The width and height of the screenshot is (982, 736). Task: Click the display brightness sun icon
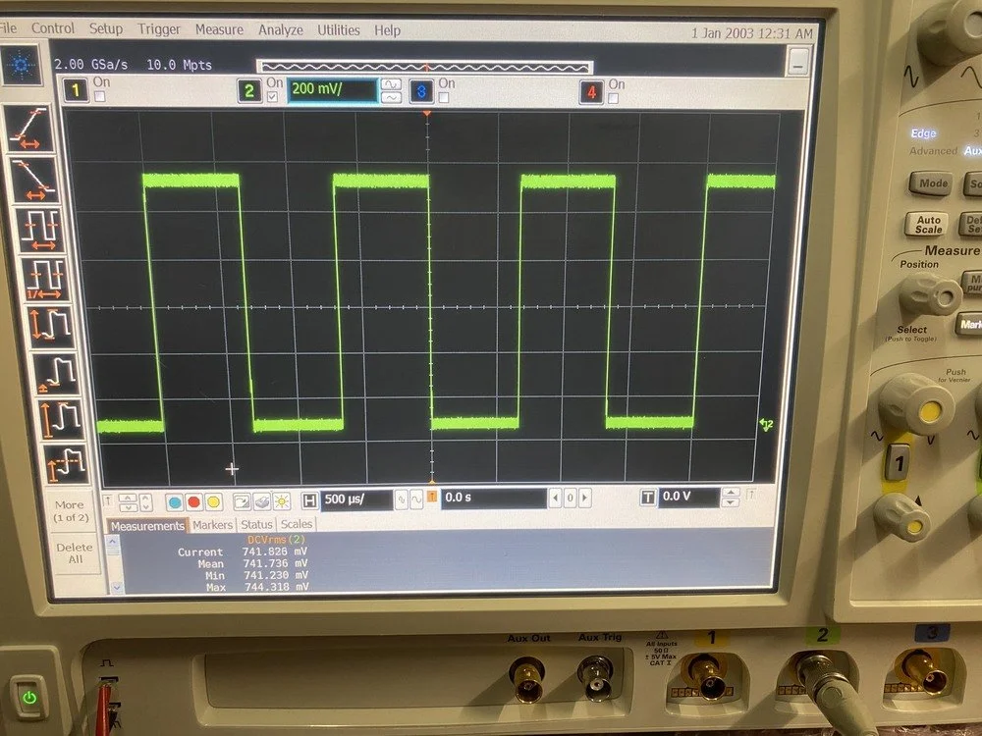(x=281, y=500)
